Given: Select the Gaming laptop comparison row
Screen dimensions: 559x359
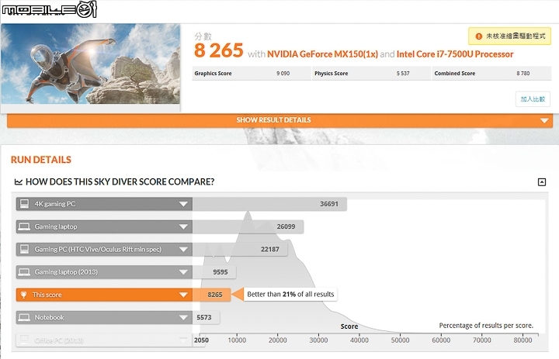Looking at the screenshot, I should [104, 227].
